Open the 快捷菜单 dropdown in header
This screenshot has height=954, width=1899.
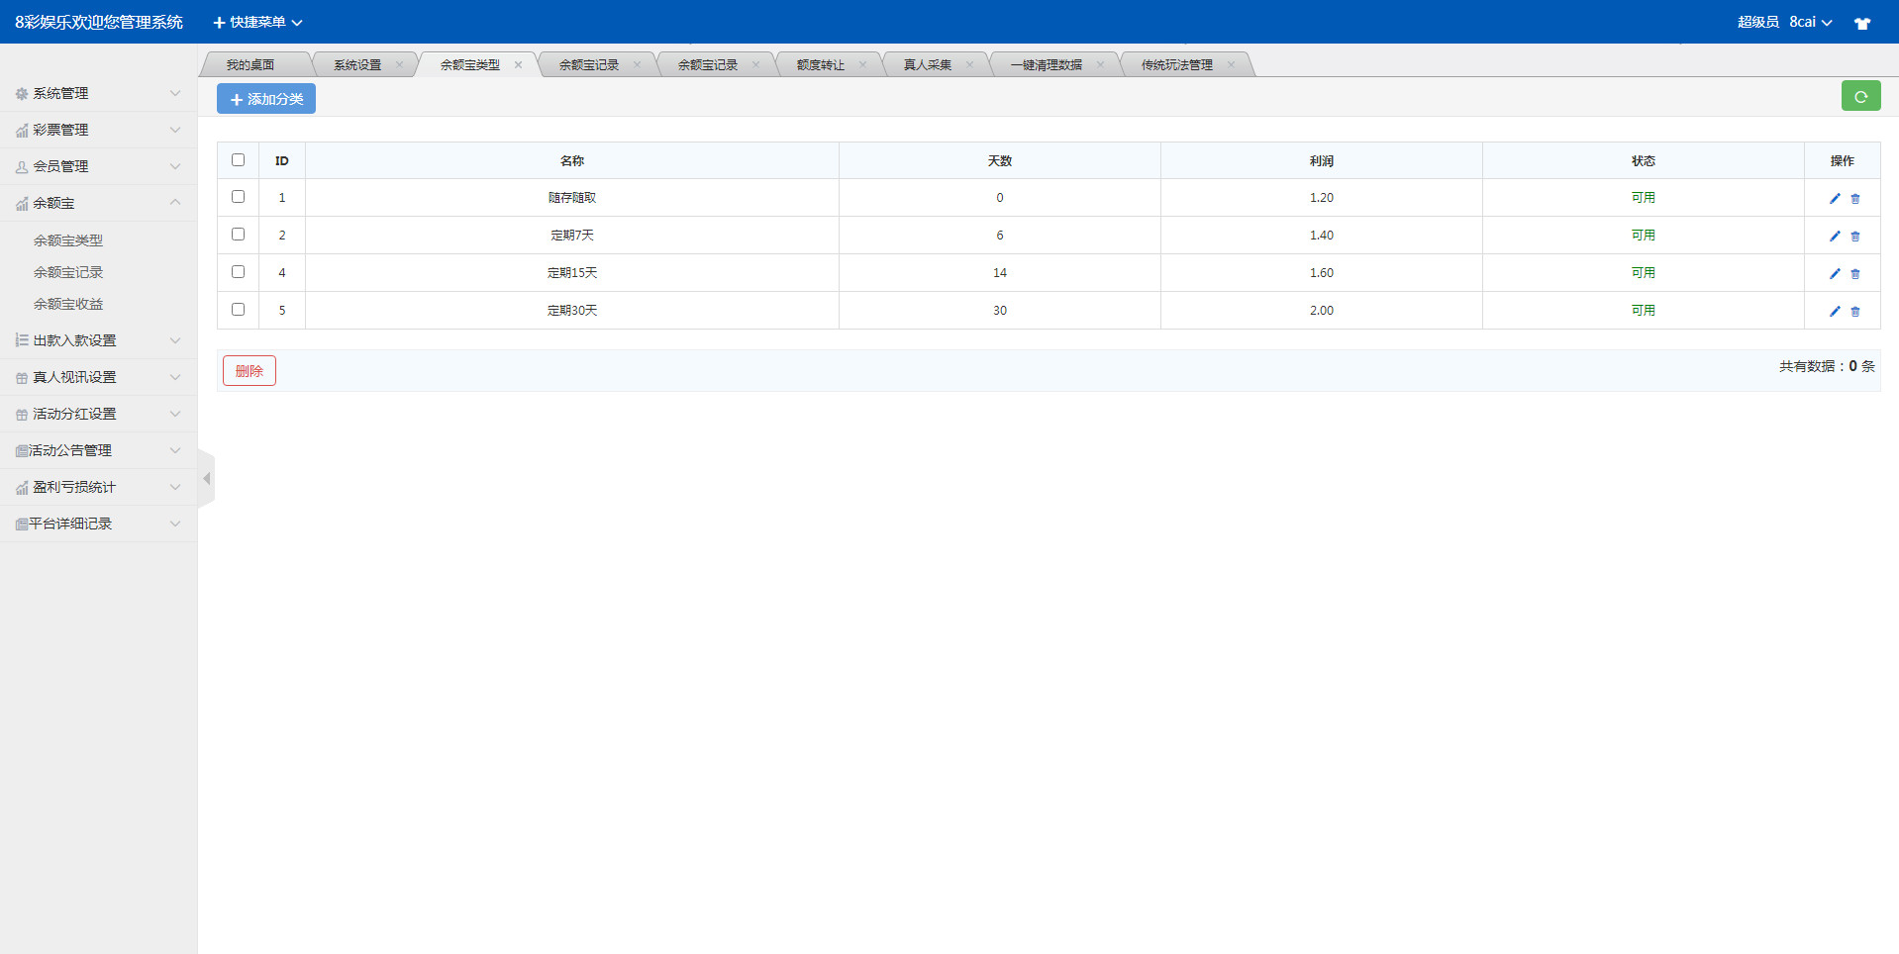click(x=257, y=22)
